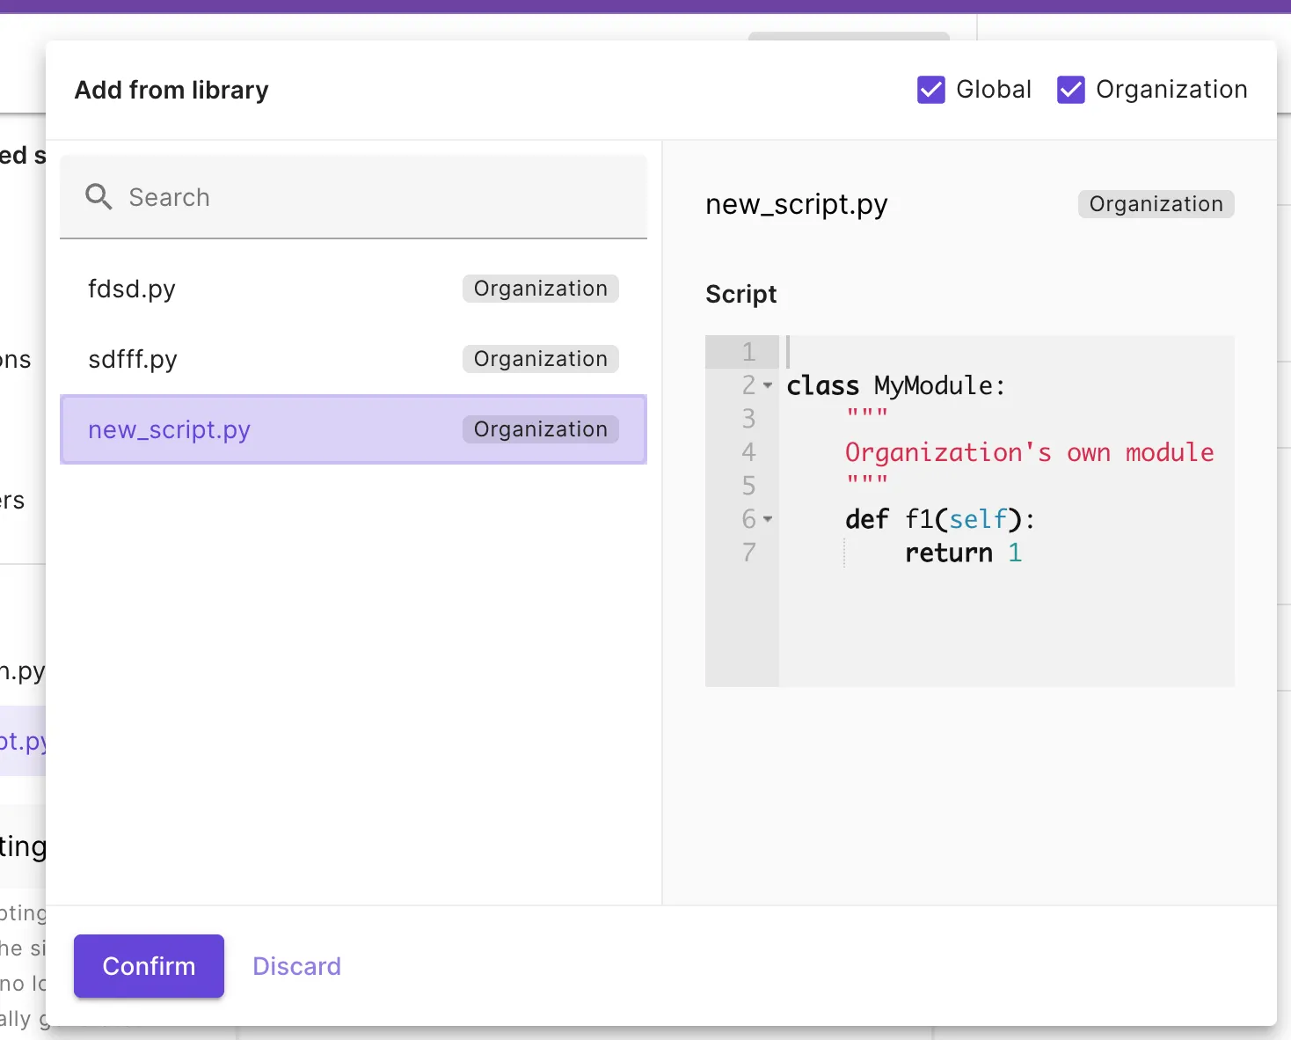Click the Organization tag in the new_script.py row
The width and height of the screenshot is (1291, 1040).
541,429
